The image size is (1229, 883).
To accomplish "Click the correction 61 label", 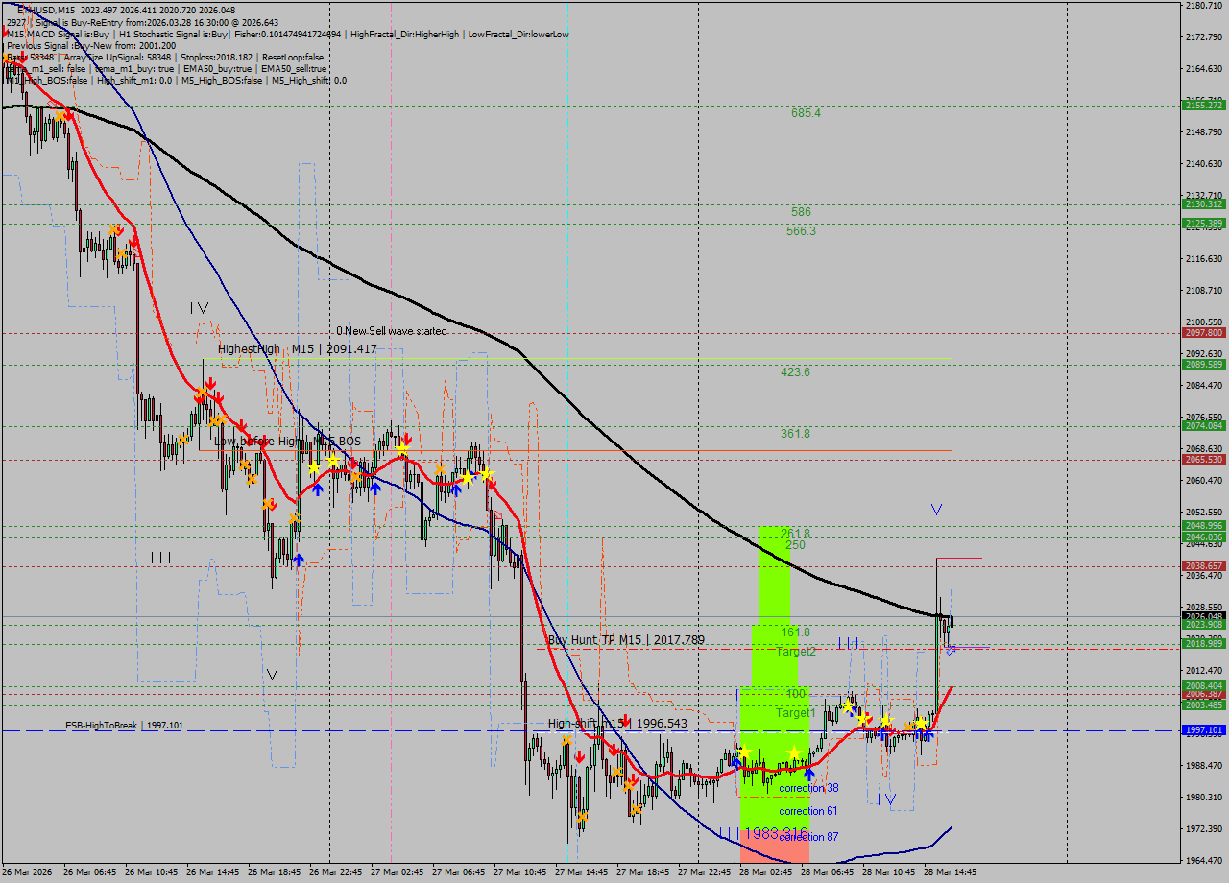I will [x=807, y=811].
